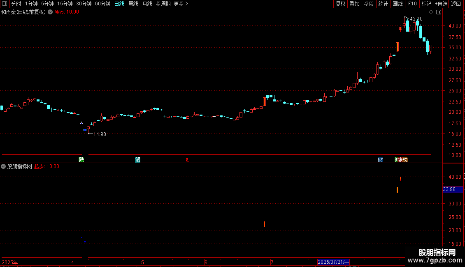Click the MA5: 10.00 indicator value
This screenshot has height=267, width=465.
pos(66,12)
